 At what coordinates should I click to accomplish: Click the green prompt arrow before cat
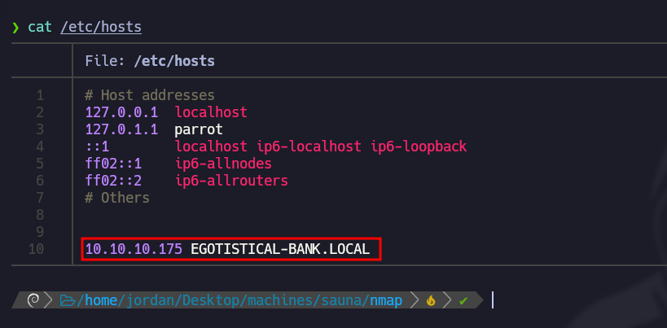click(x=15, y=27)
